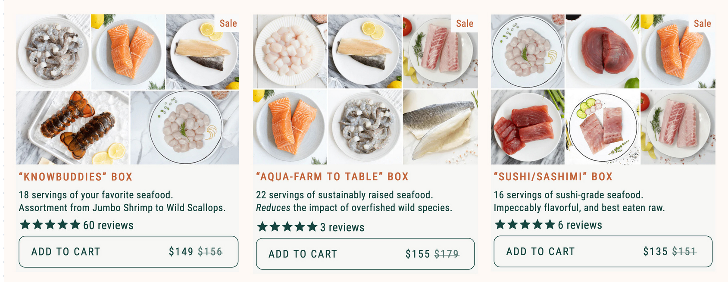Select the lobster tails photo in Knowbuddies Box
The image size is (728, 282).
click(x=72, y=127)
